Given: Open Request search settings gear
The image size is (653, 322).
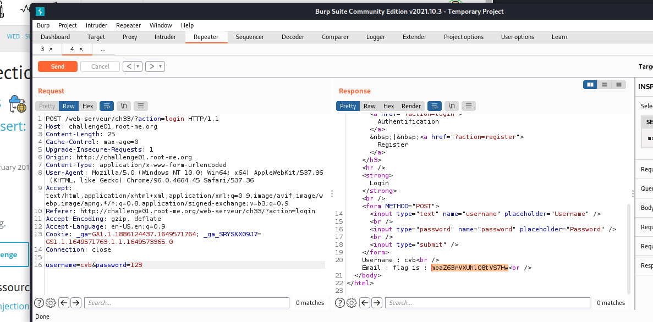Looking at the screenshot, I should [x=51, y=303].
